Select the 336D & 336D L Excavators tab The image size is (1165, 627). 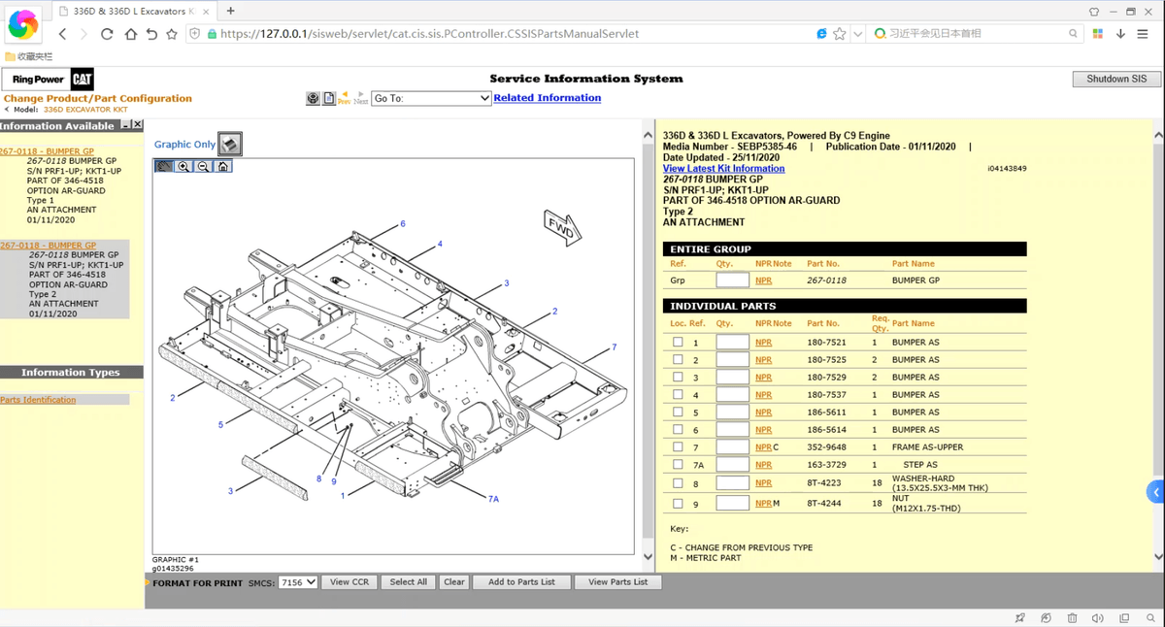(x=133, y=12)
